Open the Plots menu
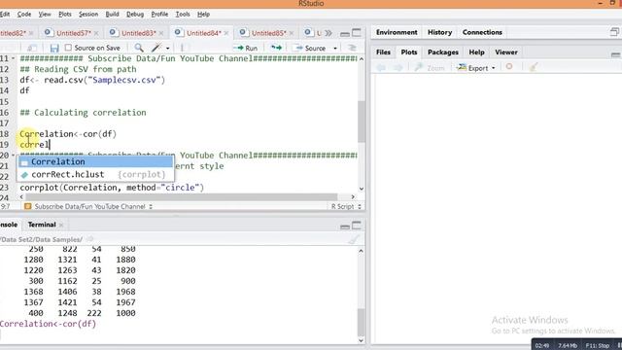The height and width of the screenshot is (350, 622). [x=65, y=14]
